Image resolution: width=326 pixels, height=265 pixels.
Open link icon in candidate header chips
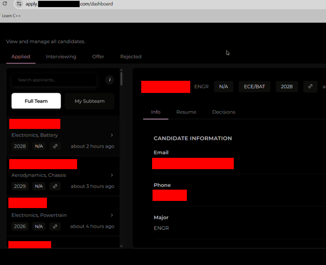[310, 86]
